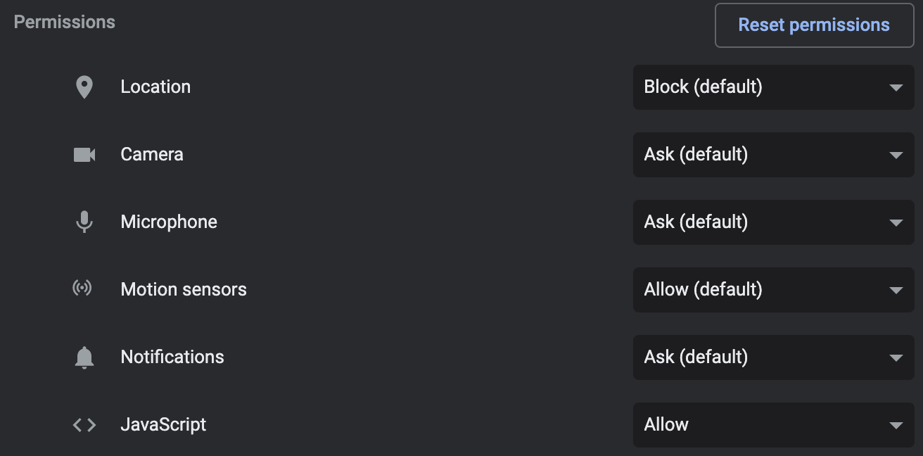
Task: Click the Reset permissions button
Action: click(x=815, y=25)
